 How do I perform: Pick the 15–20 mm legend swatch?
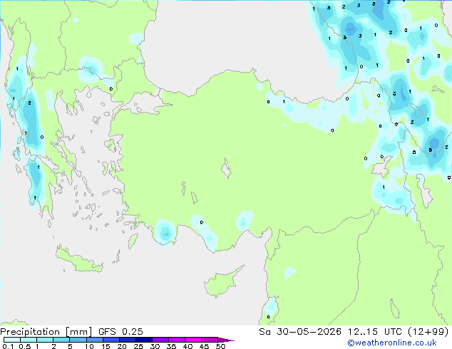tap(111, 340)
